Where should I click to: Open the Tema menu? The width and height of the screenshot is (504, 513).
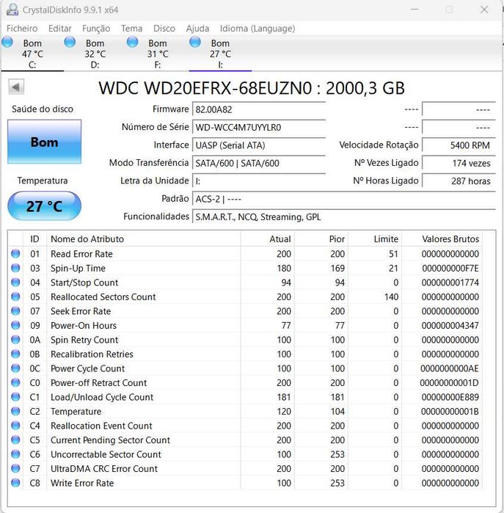pos(131,29)
